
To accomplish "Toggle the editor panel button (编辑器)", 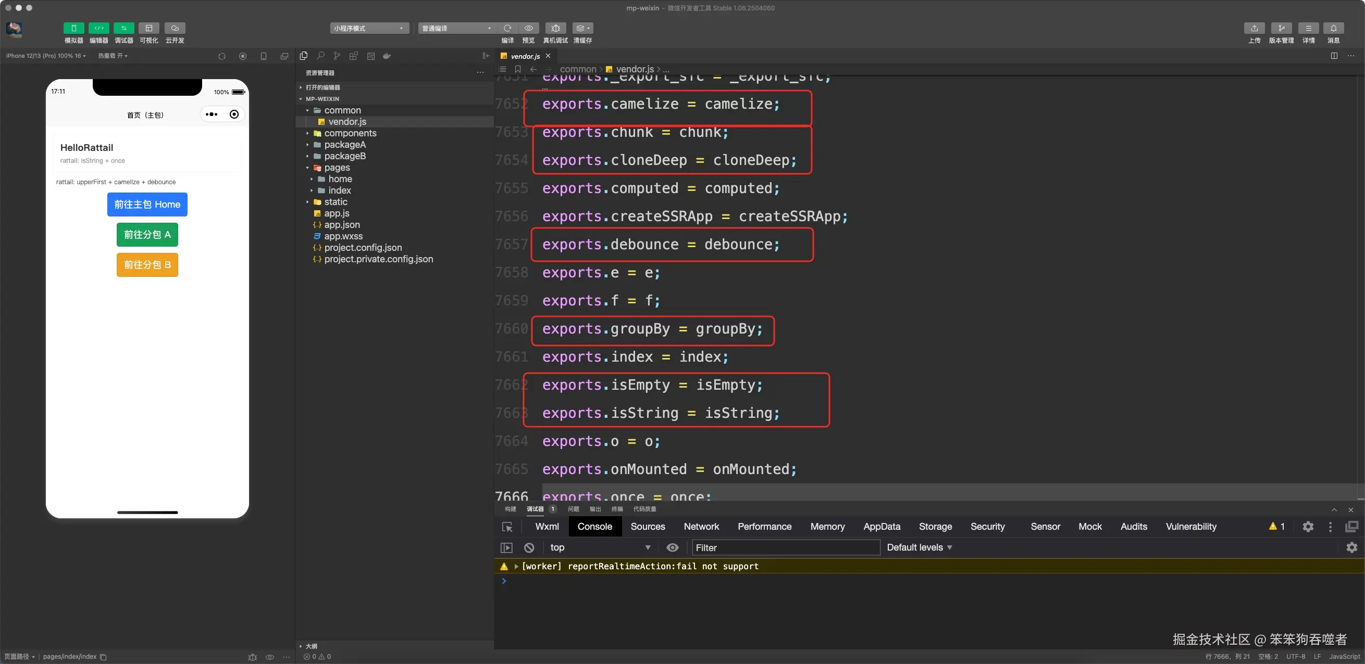I will 98,28.
